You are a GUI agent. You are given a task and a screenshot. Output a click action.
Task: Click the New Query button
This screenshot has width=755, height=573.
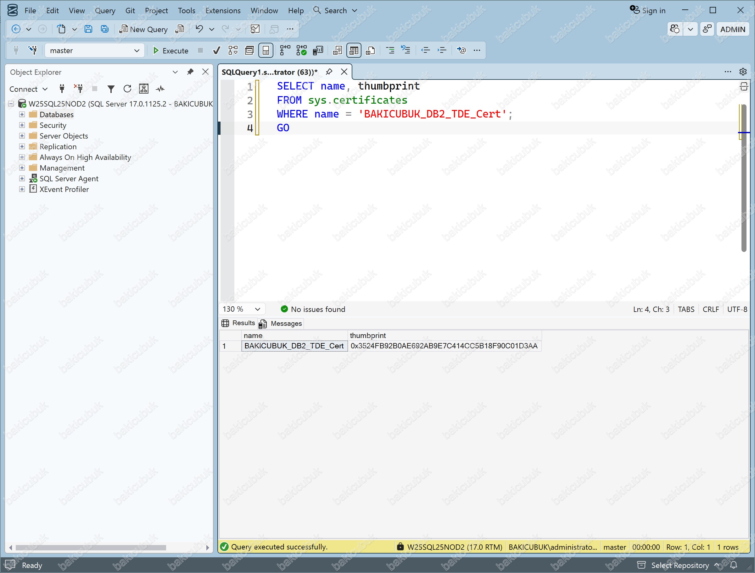point(143,29)
